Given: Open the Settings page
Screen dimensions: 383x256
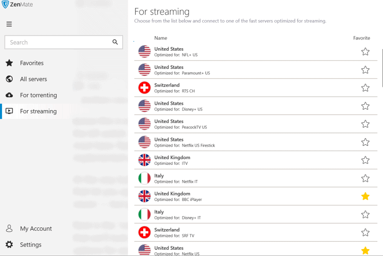Looking at the screenshot, I should pyautogui.click(x=31, y=245).
